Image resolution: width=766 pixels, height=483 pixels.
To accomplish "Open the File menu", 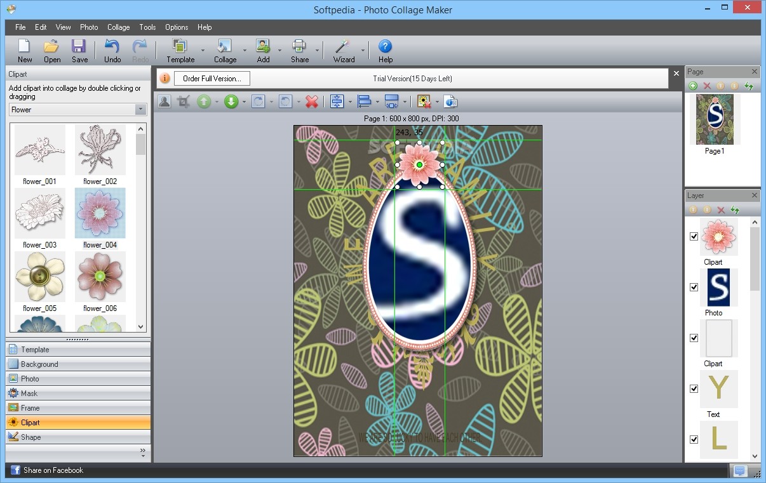I will tap(20, 27).
